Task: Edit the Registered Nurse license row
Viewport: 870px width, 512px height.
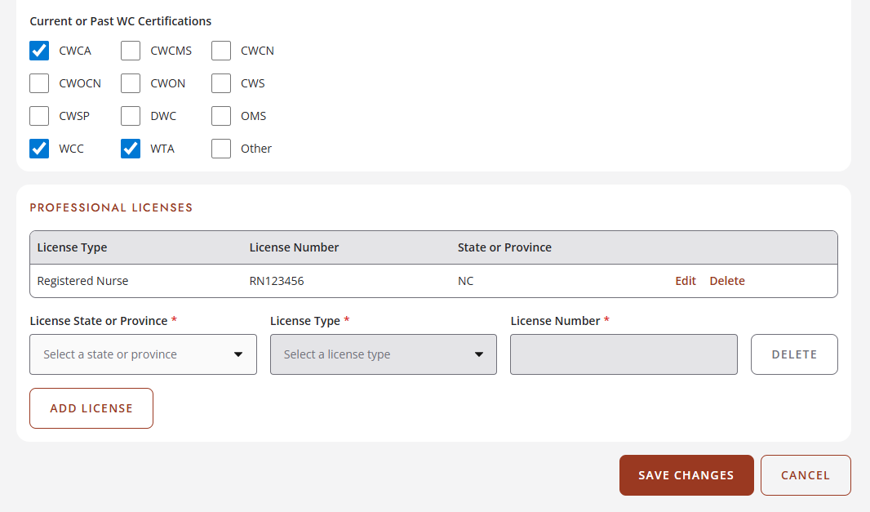Action: point(686,281)
